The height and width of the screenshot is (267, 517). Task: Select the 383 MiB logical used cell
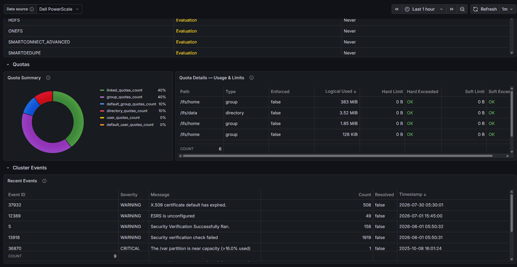[337, 102]
